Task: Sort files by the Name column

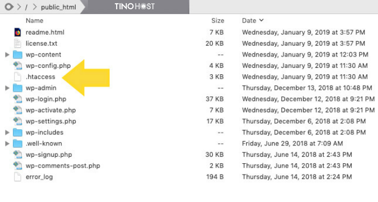Action: [35, 20]
